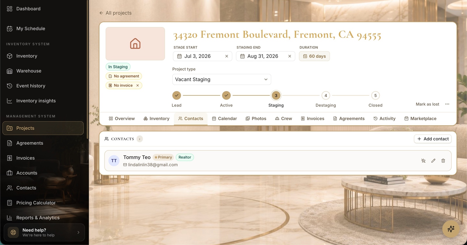Click the 60 days duration badge
The image size is (467, 245).
tap(314, 56)
